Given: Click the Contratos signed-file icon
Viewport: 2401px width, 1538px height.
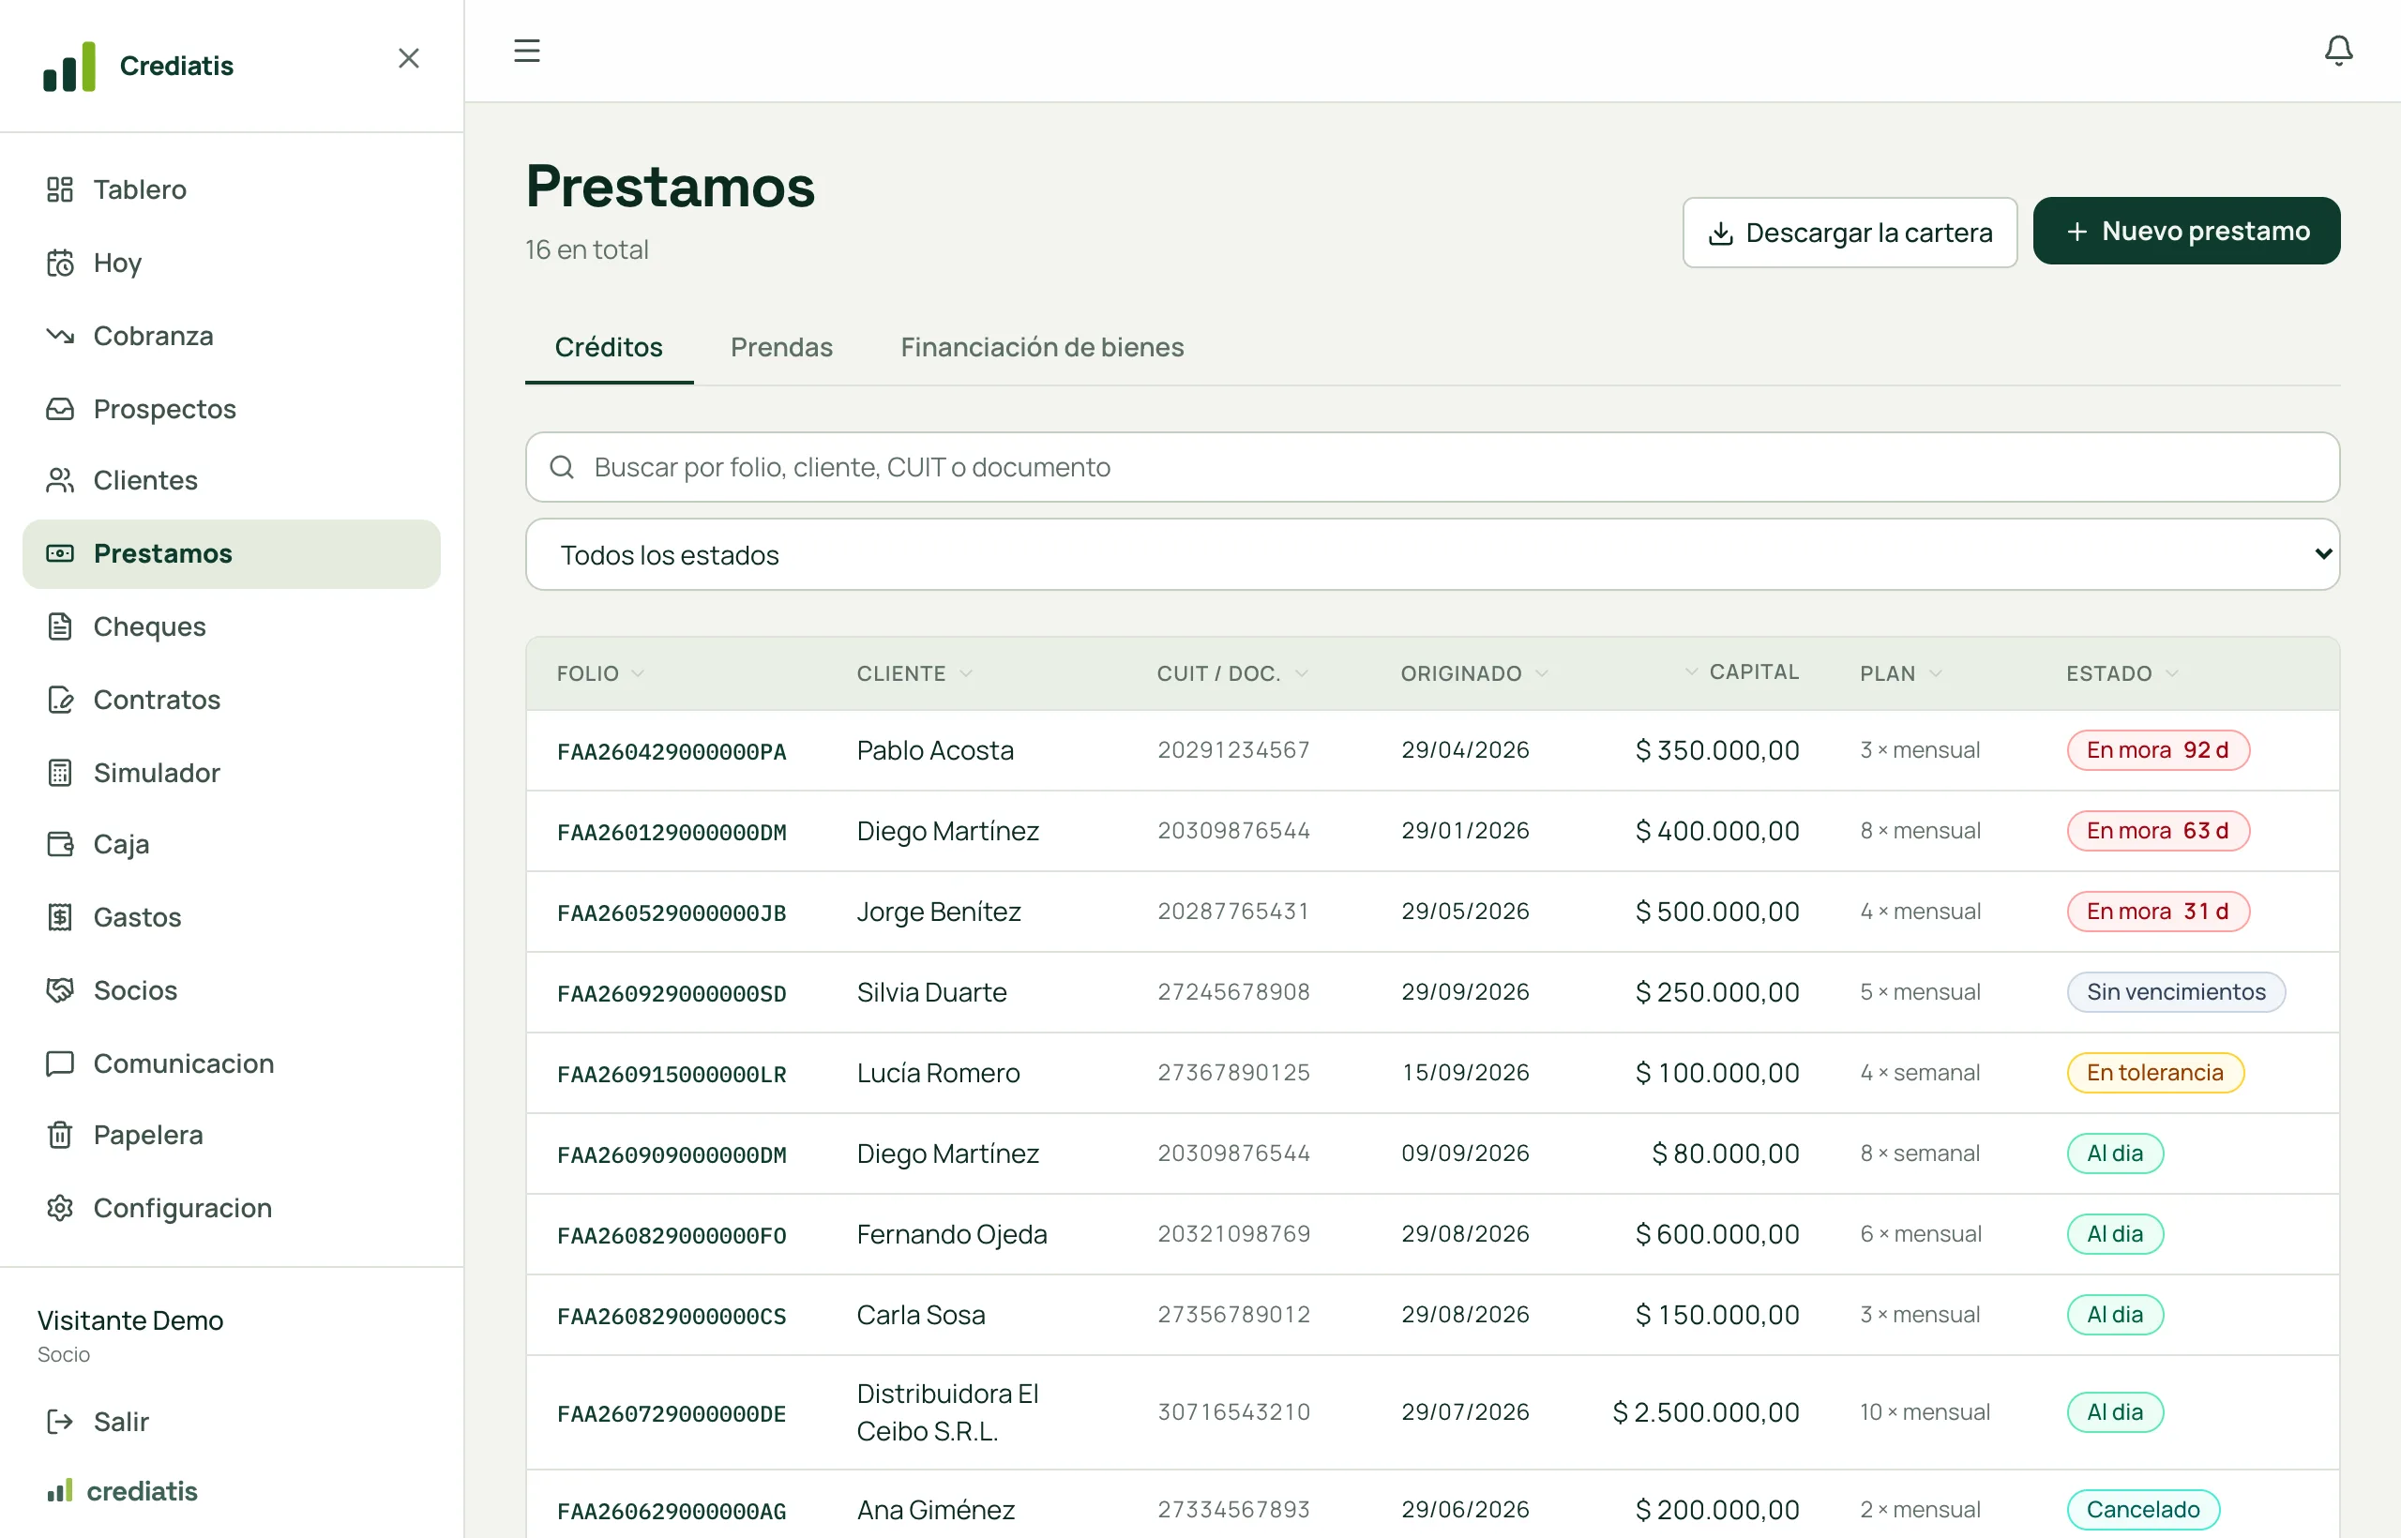Looking at the screenshot, I should [60, 699].
